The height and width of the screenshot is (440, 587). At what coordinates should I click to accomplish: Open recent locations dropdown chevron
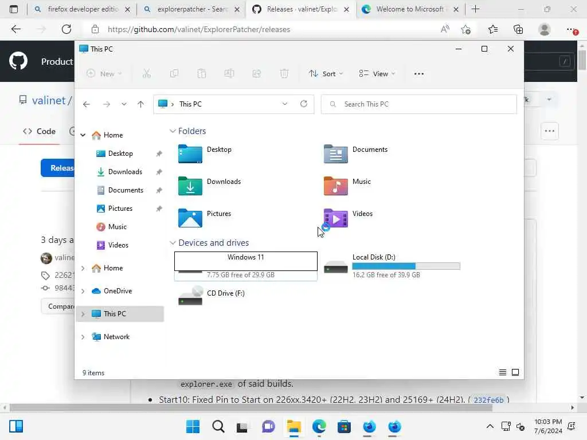[124, 104]
